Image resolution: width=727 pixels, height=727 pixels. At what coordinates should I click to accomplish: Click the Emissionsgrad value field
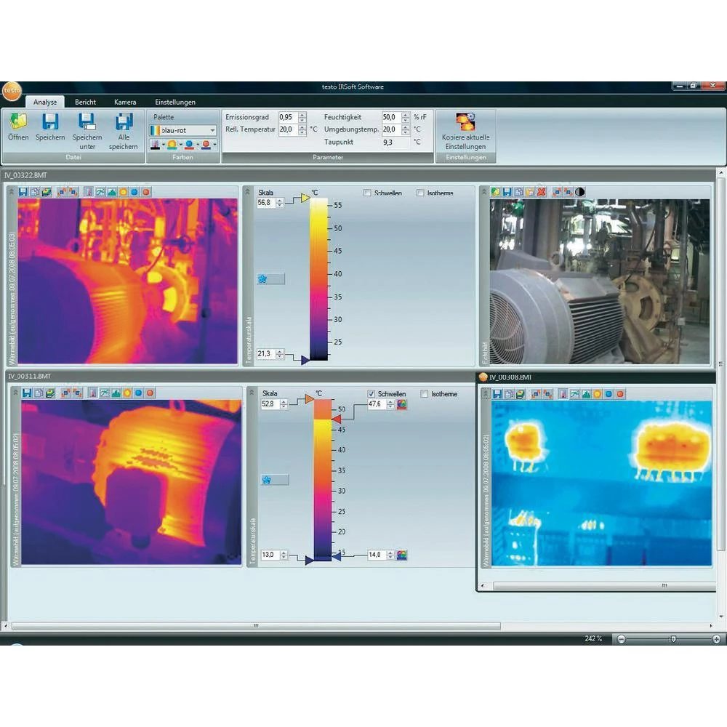click(287, 117)
